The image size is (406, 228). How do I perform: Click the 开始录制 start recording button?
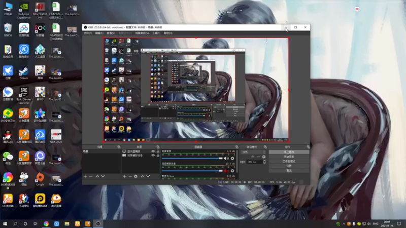pos(289,157)
